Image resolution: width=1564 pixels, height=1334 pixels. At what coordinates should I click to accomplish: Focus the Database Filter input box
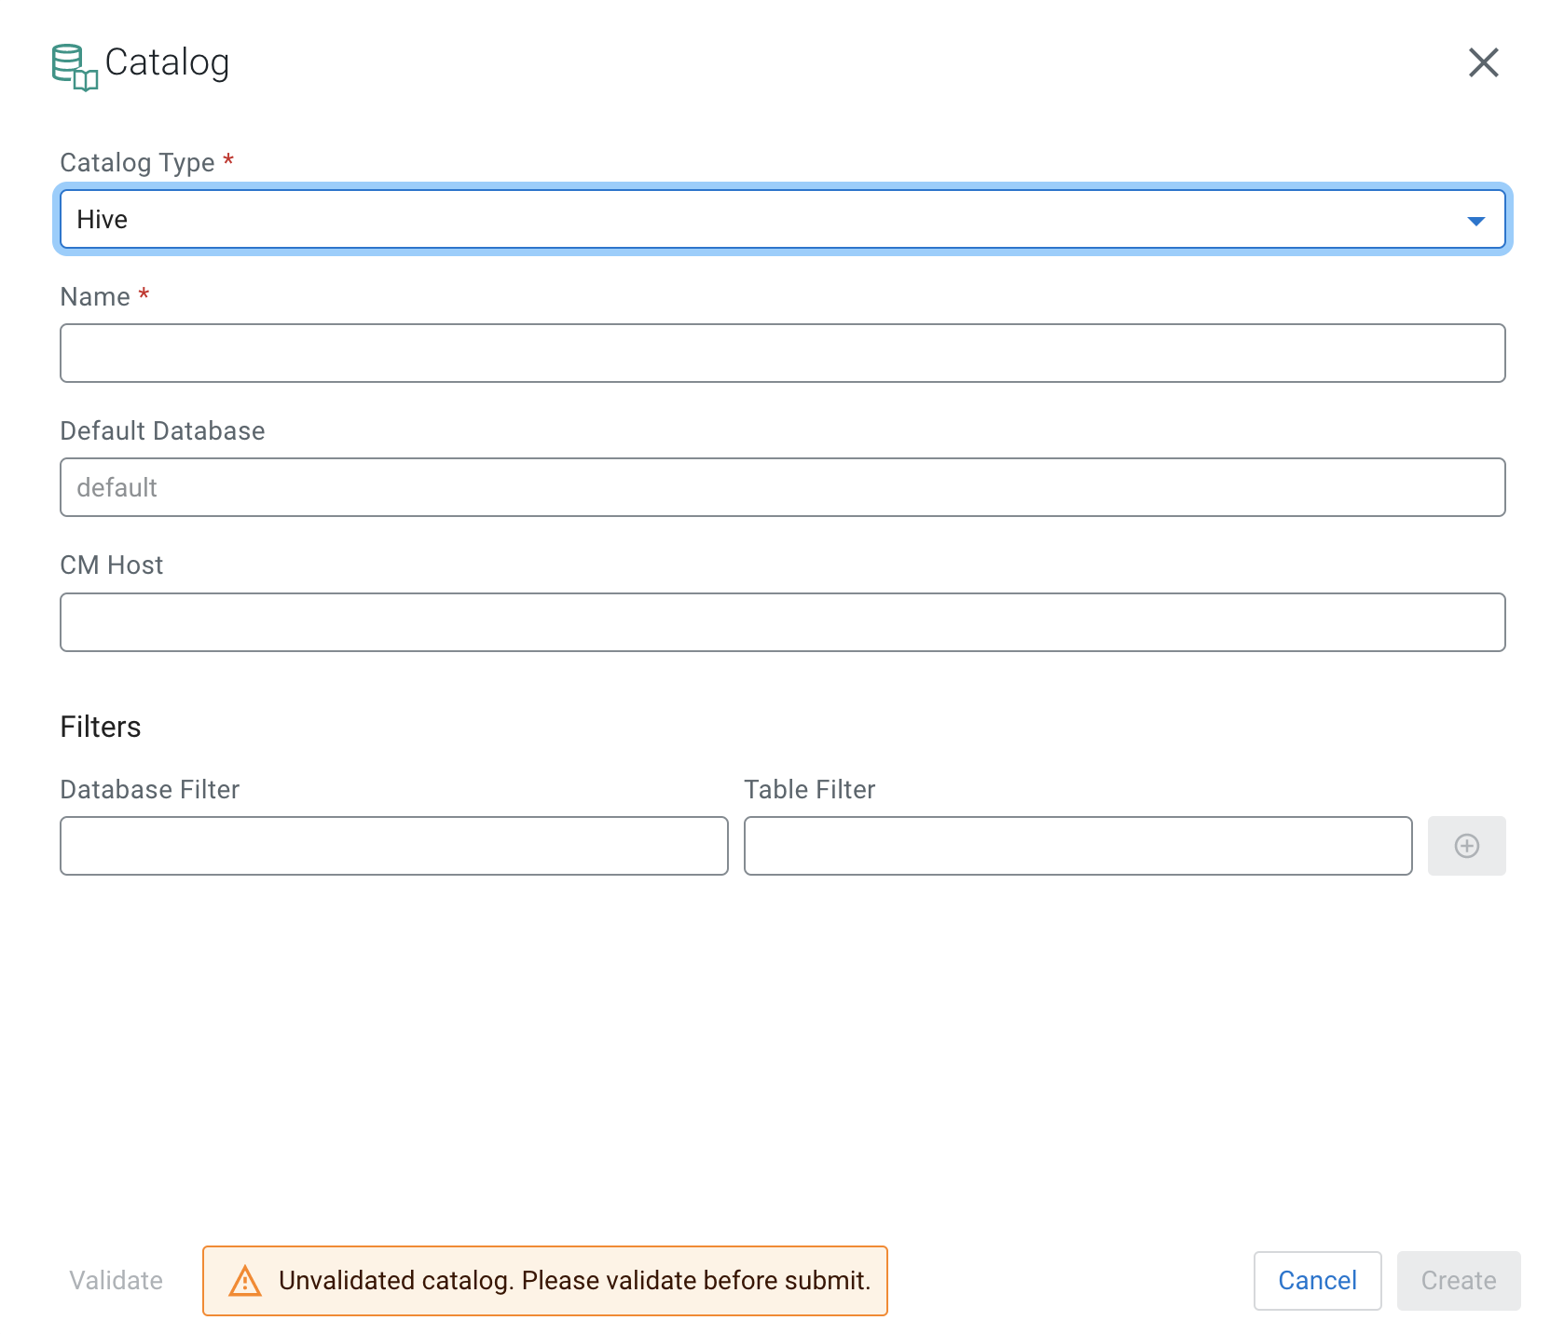pos(393,846)
